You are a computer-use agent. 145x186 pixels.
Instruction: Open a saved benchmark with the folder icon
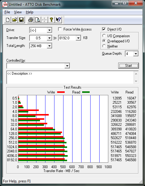[x=14, y=20]
